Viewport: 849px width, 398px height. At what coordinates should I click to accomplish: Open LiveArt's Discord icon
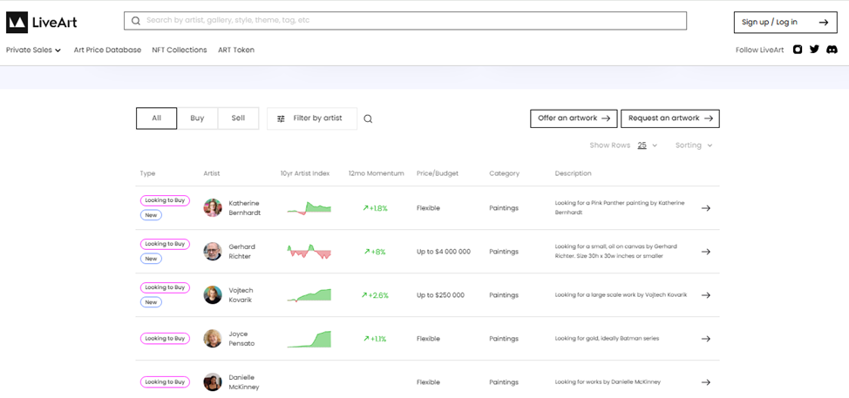(x=832, y=50)
